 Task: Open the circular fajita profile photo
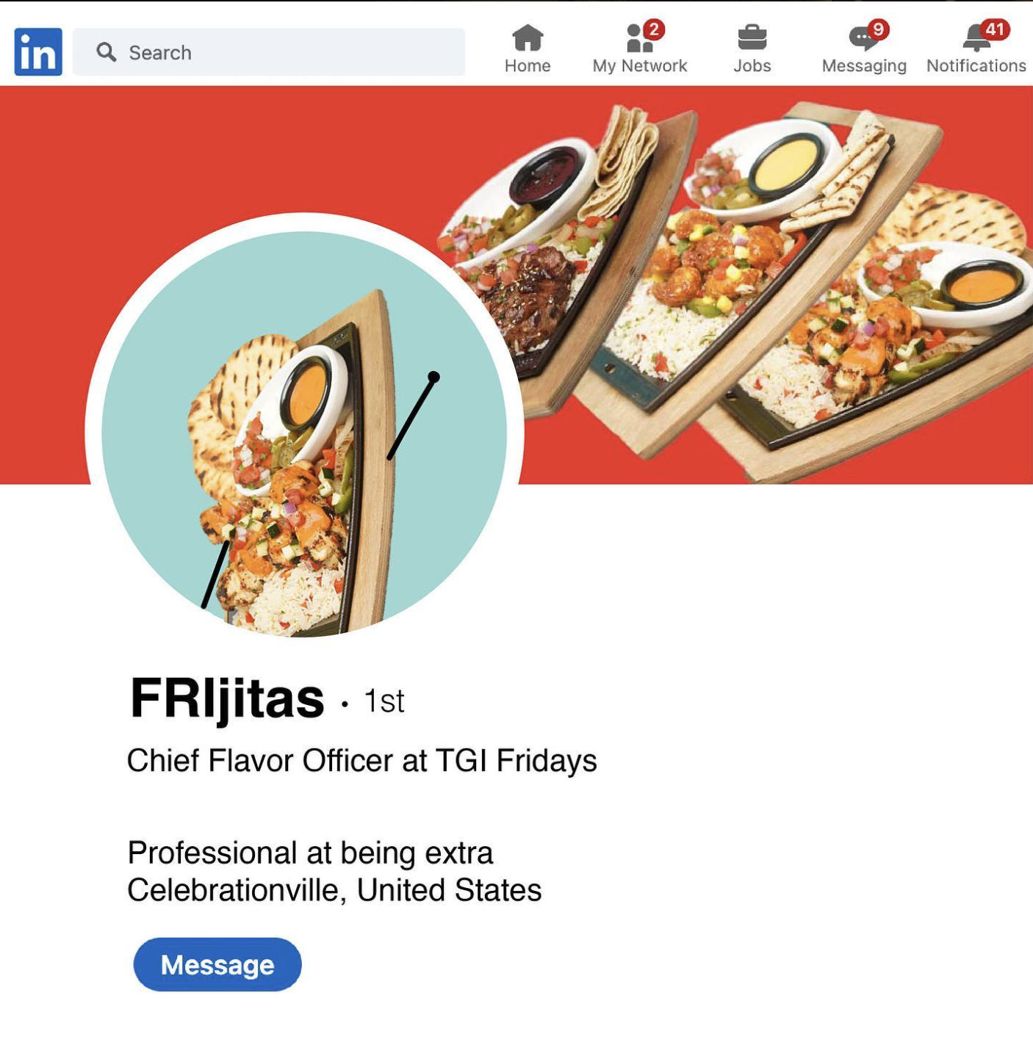(304, 433)
